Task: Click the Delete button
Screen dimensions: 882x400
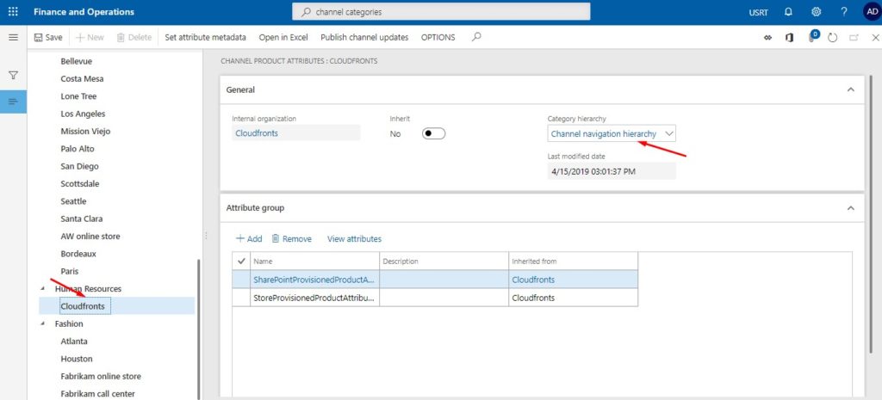Action: point(134,37)
